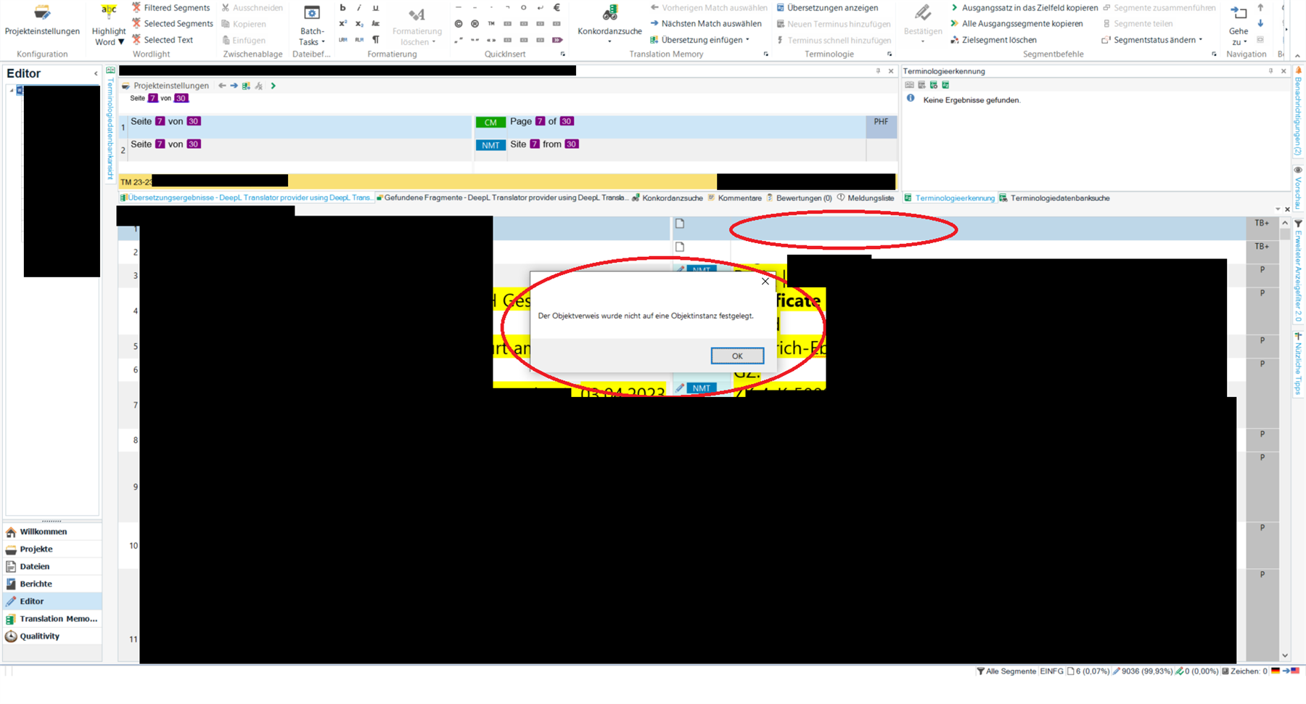Insert the Euro sign from QuickInsert
The width and height of the screenshot is (1306, 704).
(557, 8)
